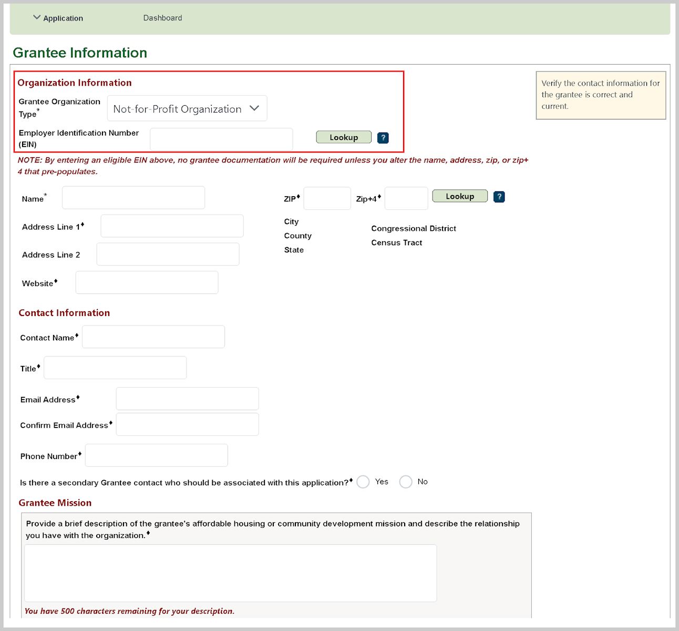Click into Address Line 2 field
The height and width of the screenshot is (631, 679).
click(168, 255)
